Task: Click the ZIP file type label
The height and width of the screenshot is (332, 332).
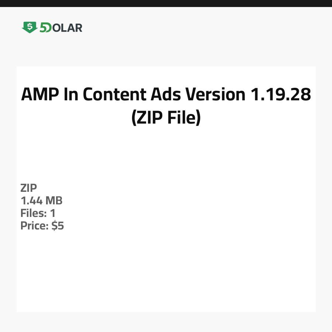Action: tap(29, 188)
